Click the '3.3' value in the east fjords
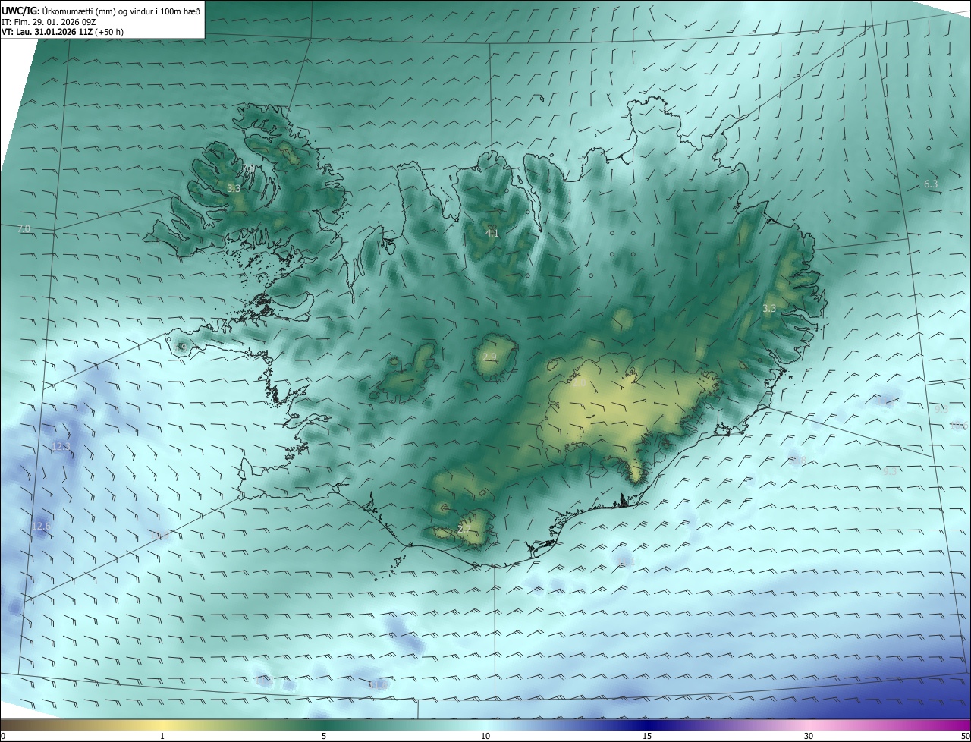 point(769,308)
